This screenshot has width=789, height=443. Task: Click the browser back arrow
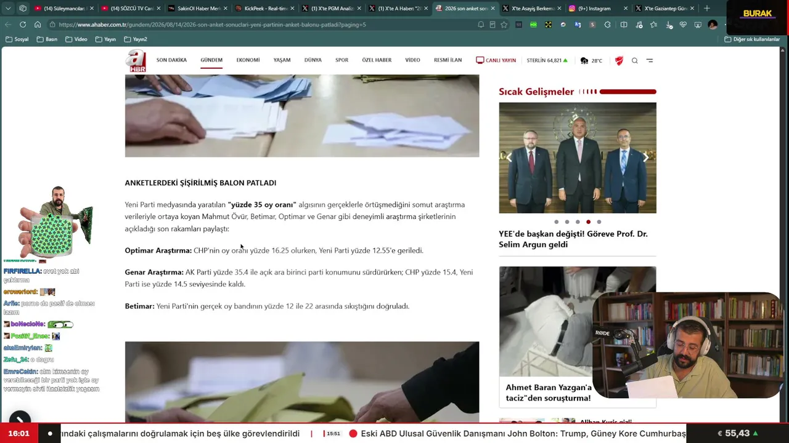[8, 25]
